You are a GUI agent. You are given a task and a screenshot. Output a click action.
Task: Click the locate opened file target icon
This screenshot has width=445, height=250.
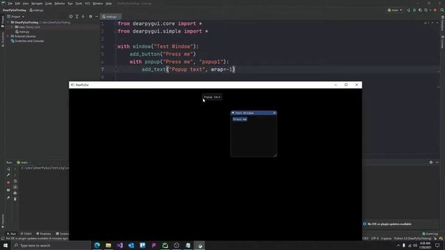pos(71,17)
